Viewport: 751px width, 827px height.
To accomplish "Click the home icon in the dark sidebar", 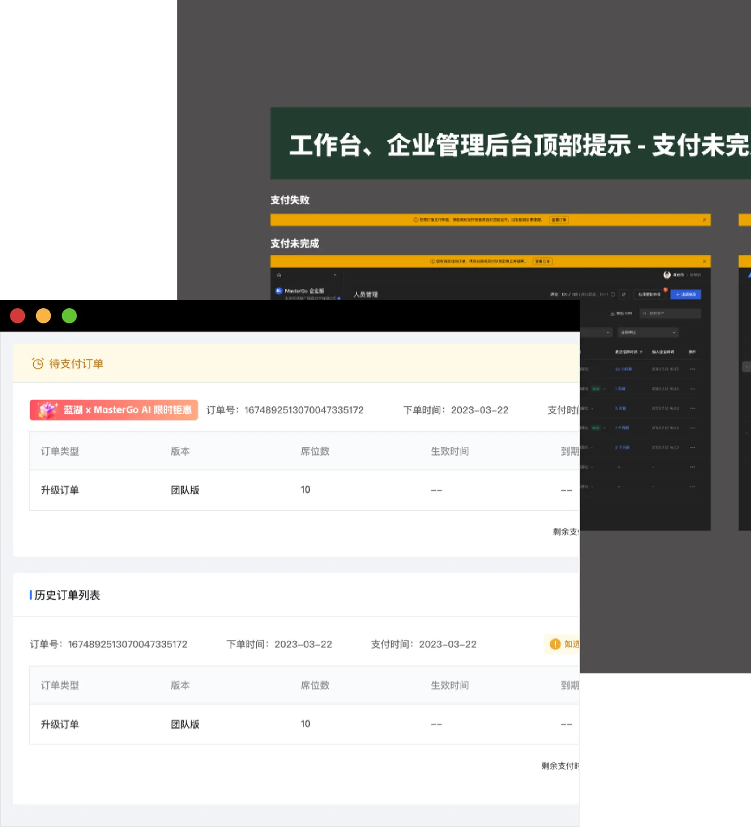I will point(279,275).
